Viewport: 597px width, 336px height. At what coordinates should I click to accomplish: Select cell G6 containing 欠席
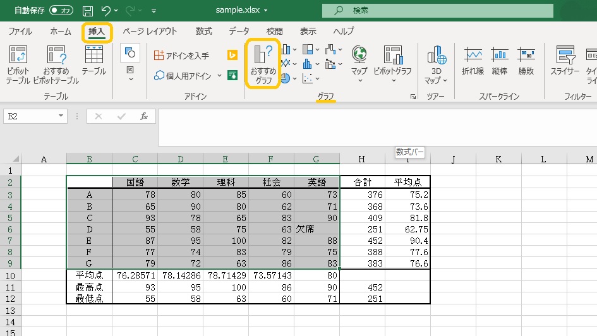[x=317, y=229]
